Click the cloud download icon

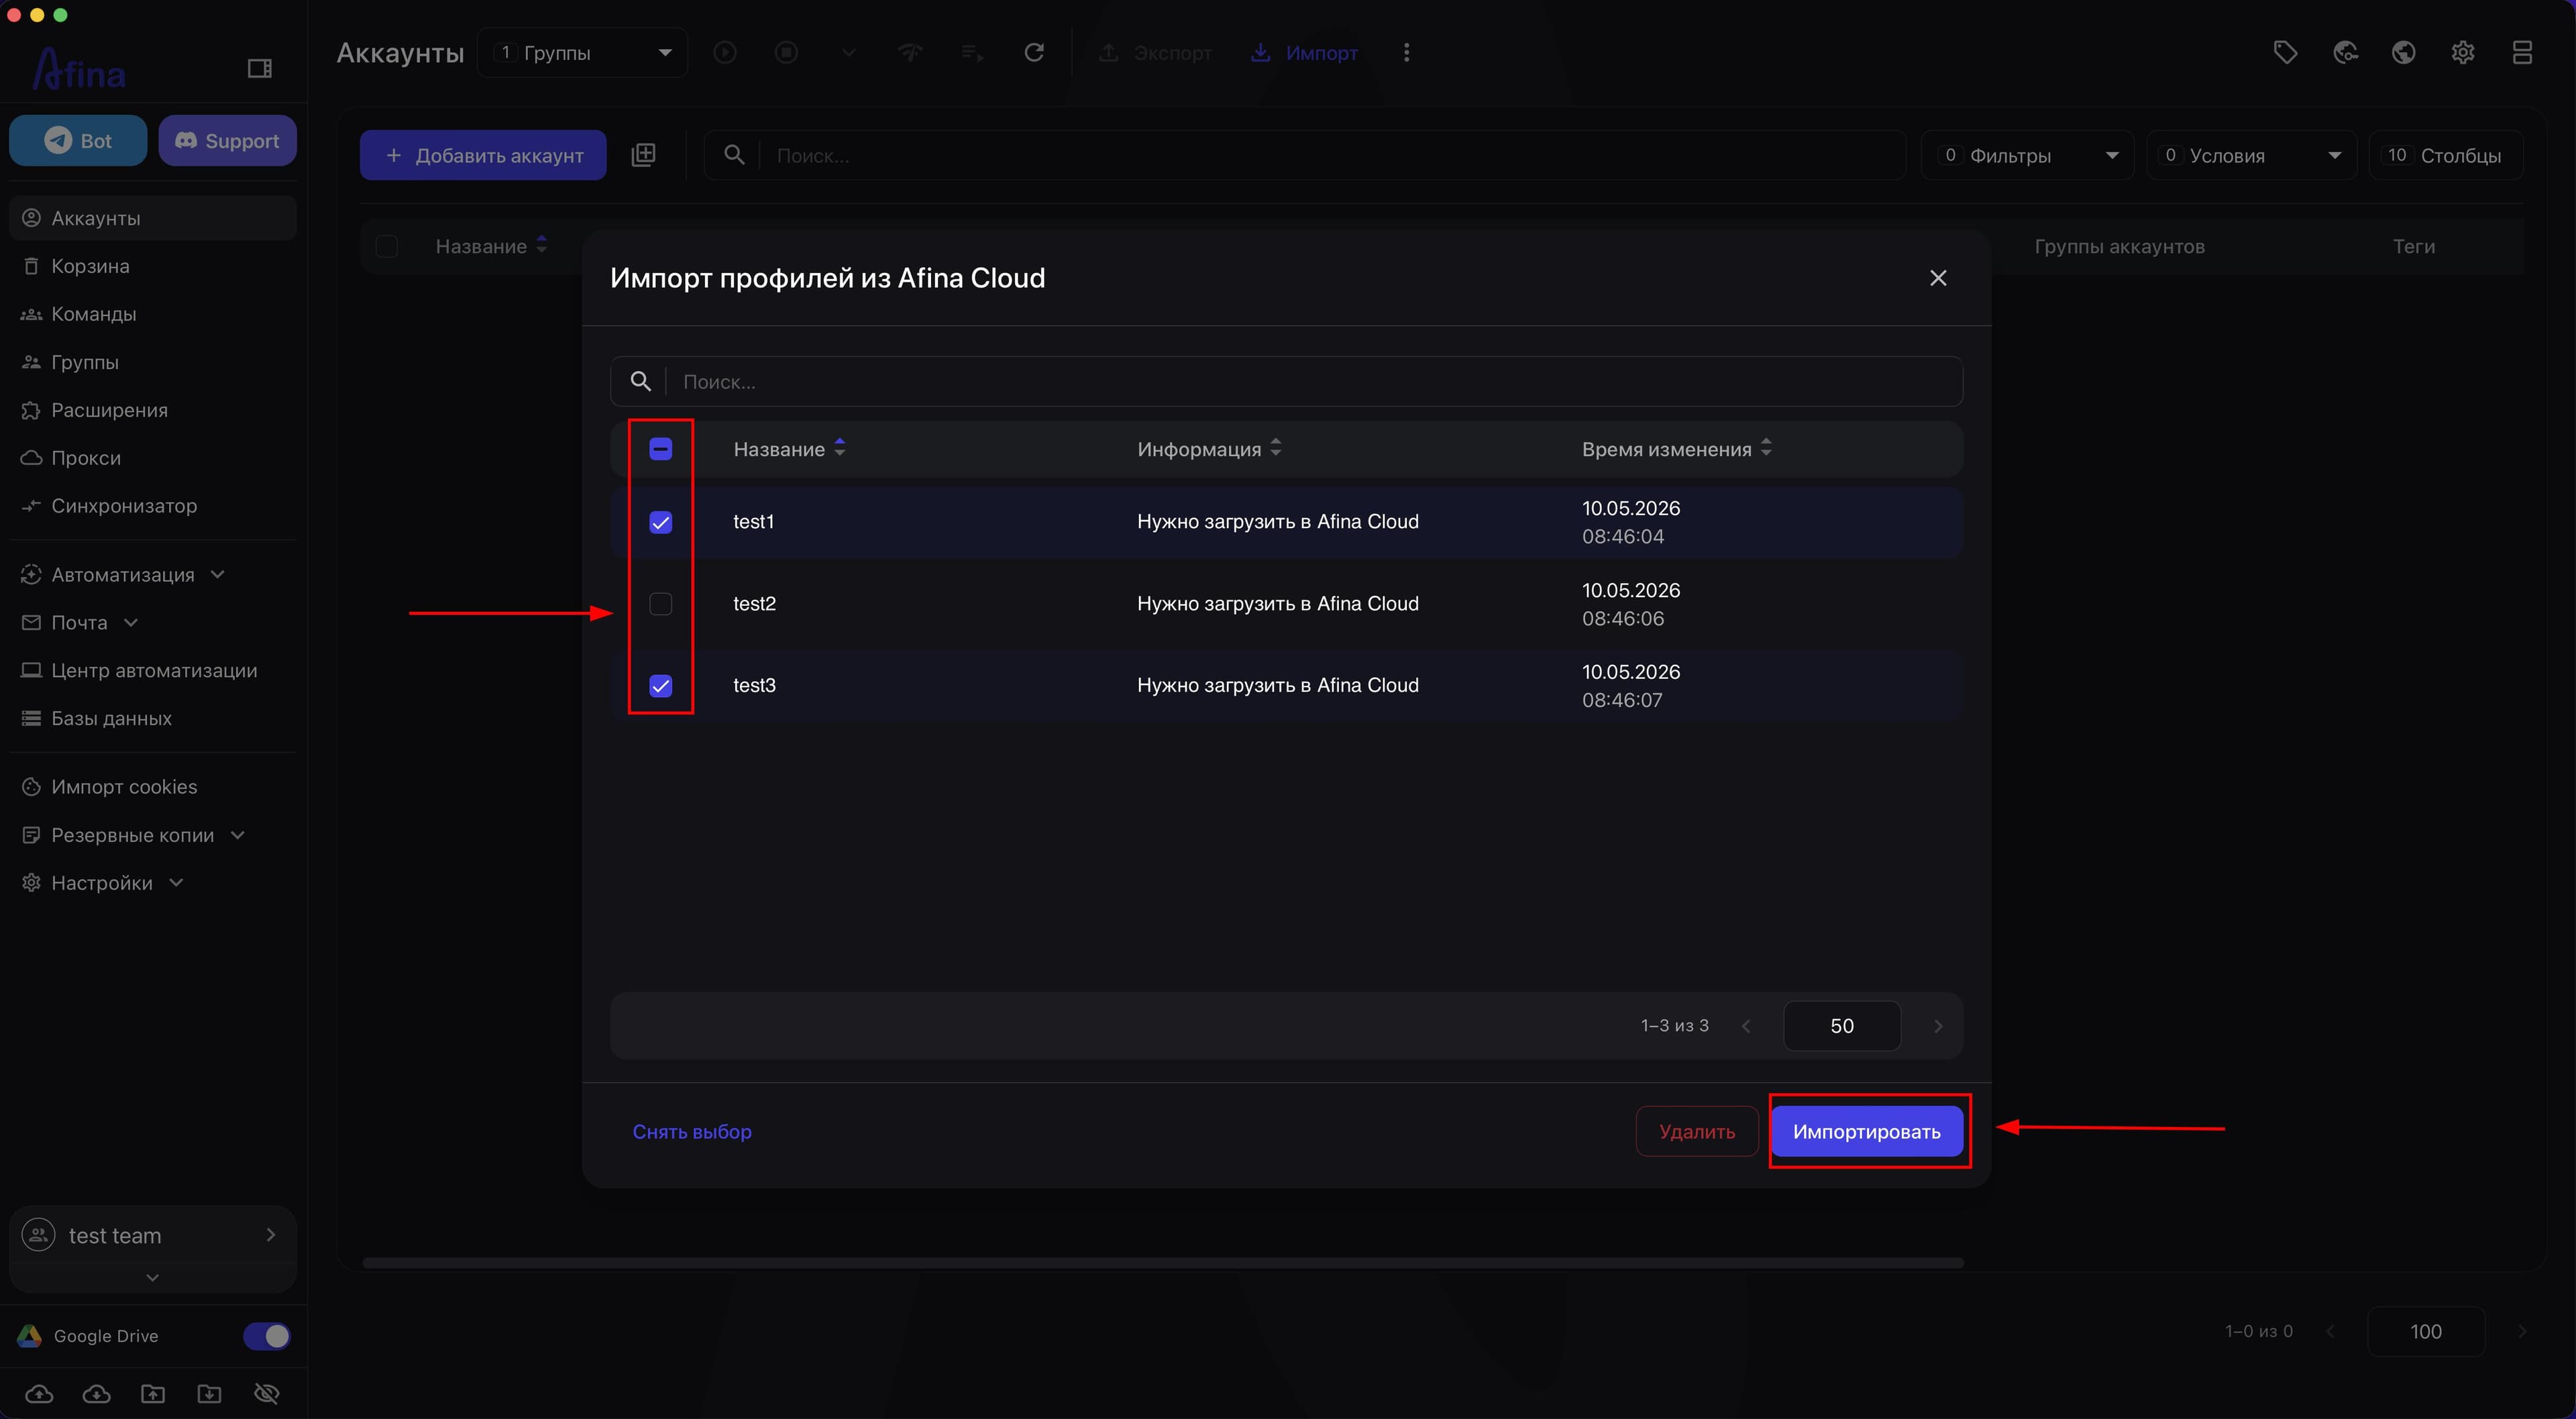click(96, 1393)
